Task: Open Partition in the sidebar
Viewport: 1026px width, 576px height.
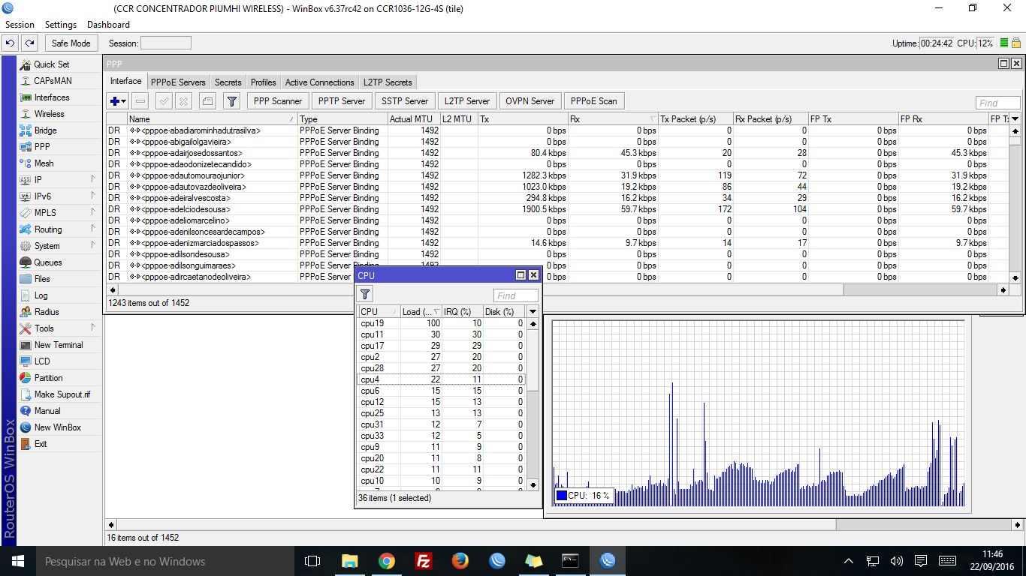Action: coord(48,378)
